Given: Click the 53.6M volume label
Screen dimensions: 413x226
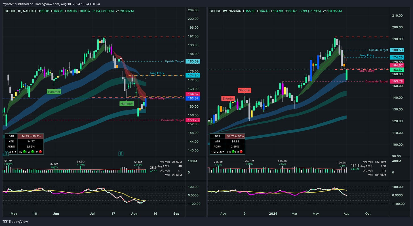Looking at the screenshot, I should [138, 162].
